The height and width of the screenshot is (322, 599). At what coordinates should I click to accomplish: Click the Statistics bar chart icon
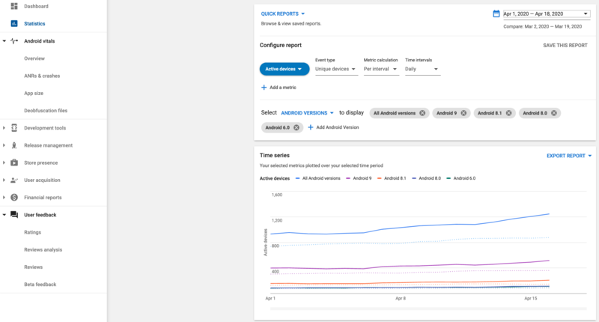14,24
